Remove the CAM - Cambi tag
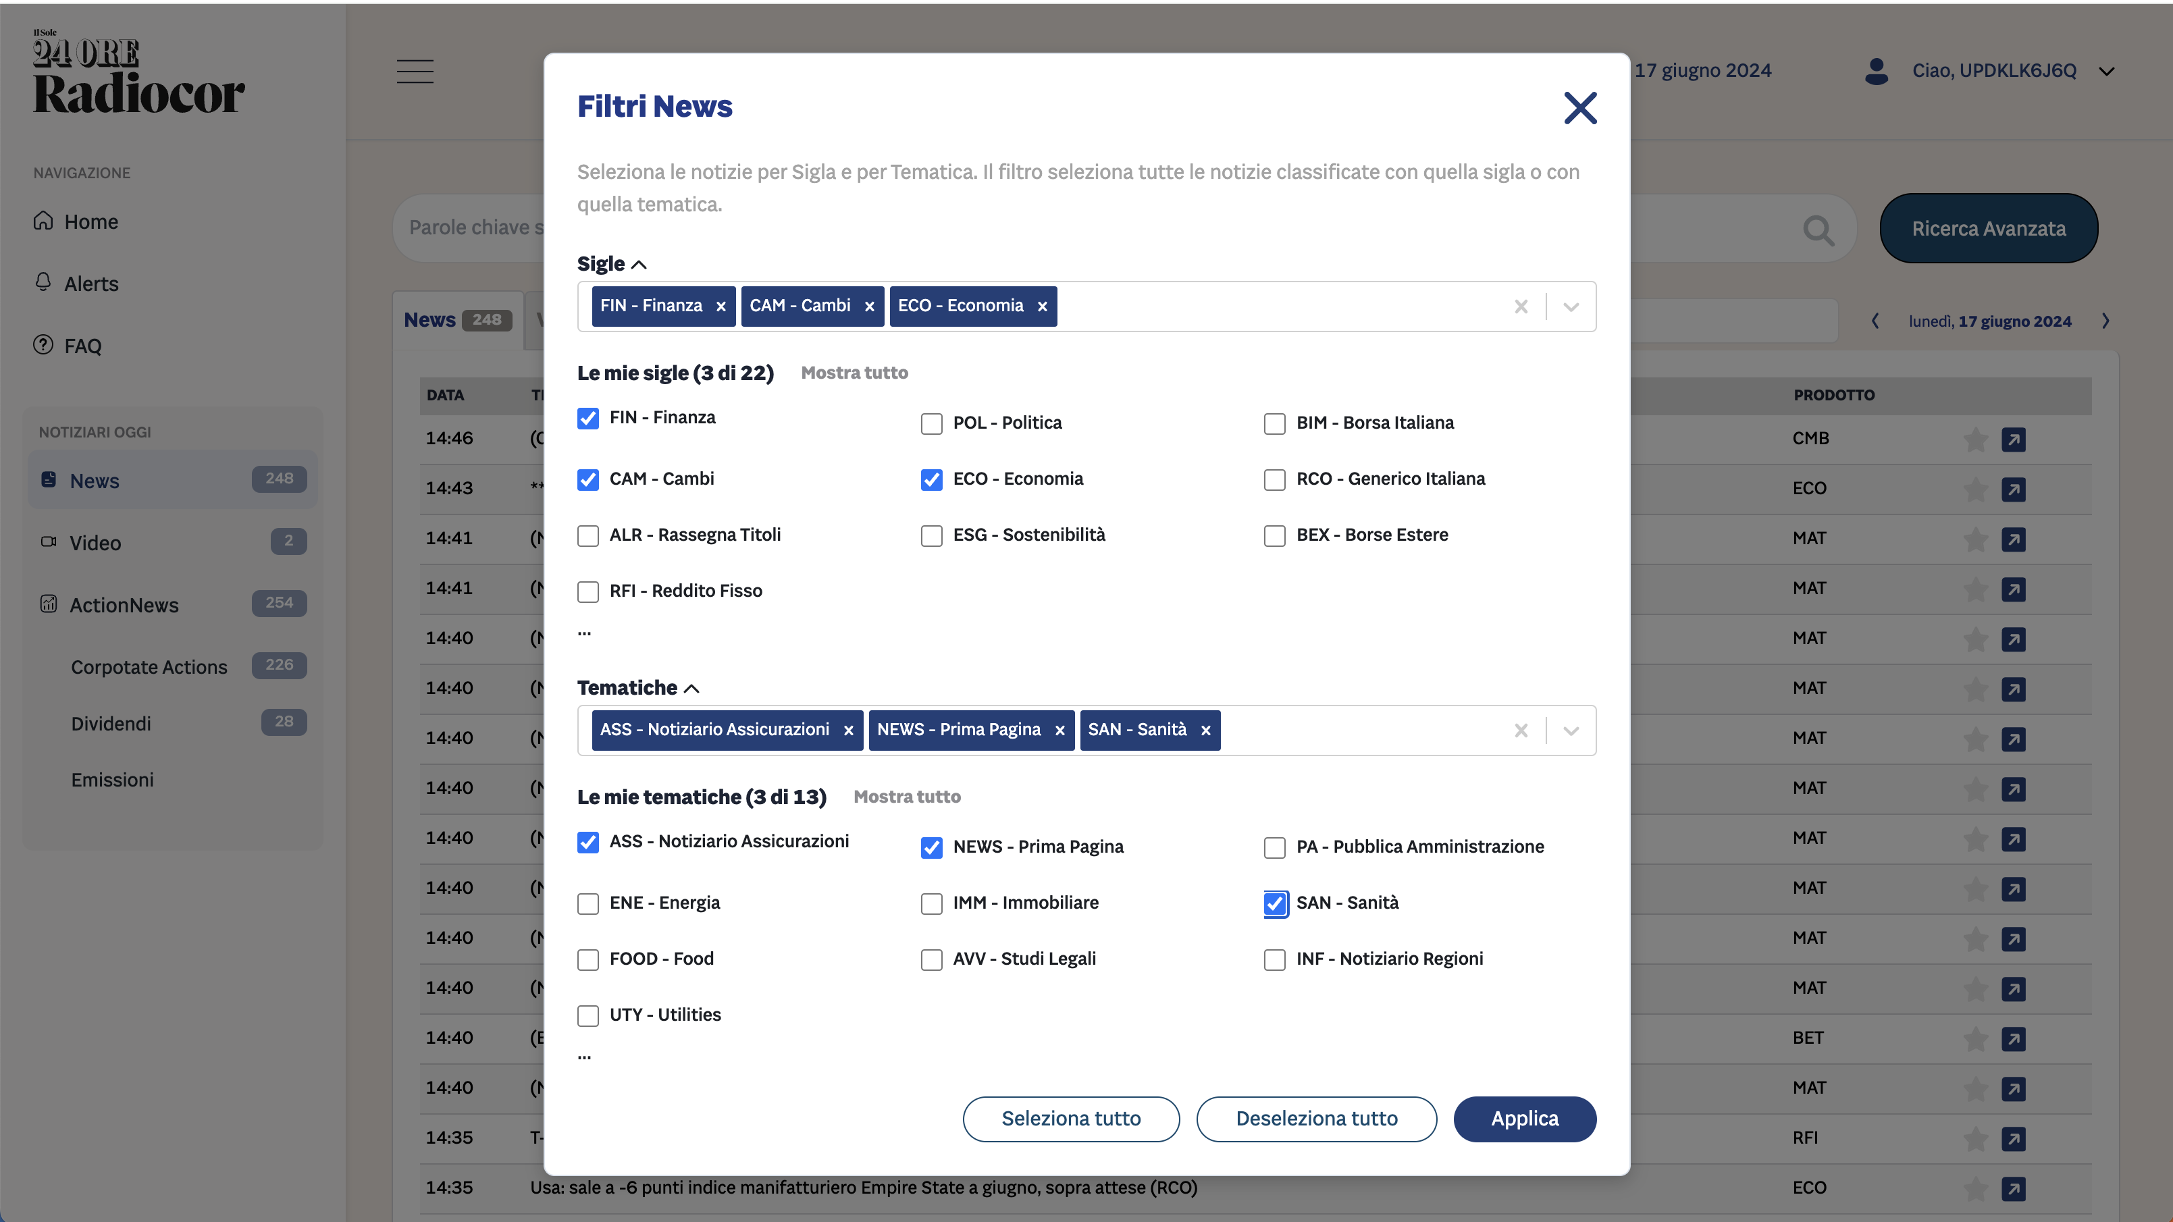 click(869, 306)
